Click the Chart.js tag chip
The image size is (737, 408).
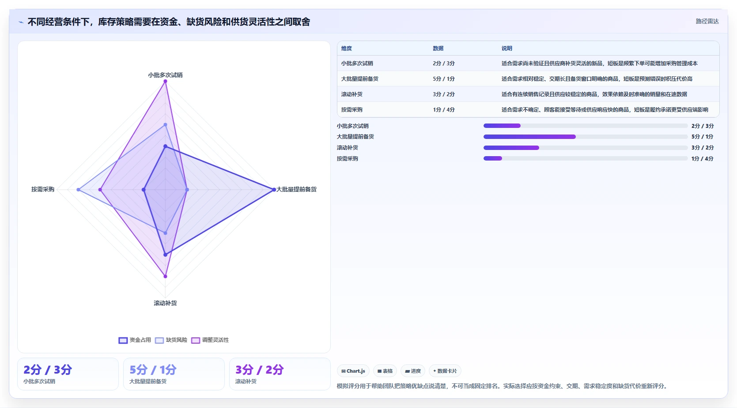click(353, 371)
